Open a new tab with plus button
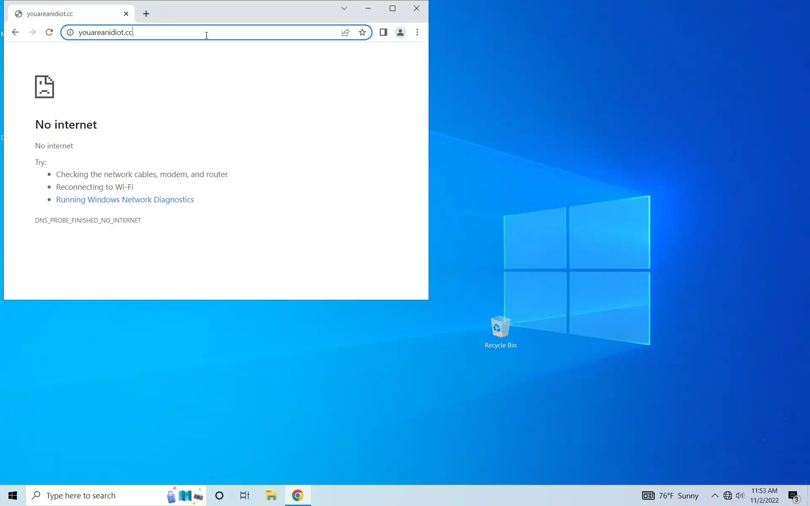Image resolution: width=810 pixels, height=506 pixels. pos(146,14)
